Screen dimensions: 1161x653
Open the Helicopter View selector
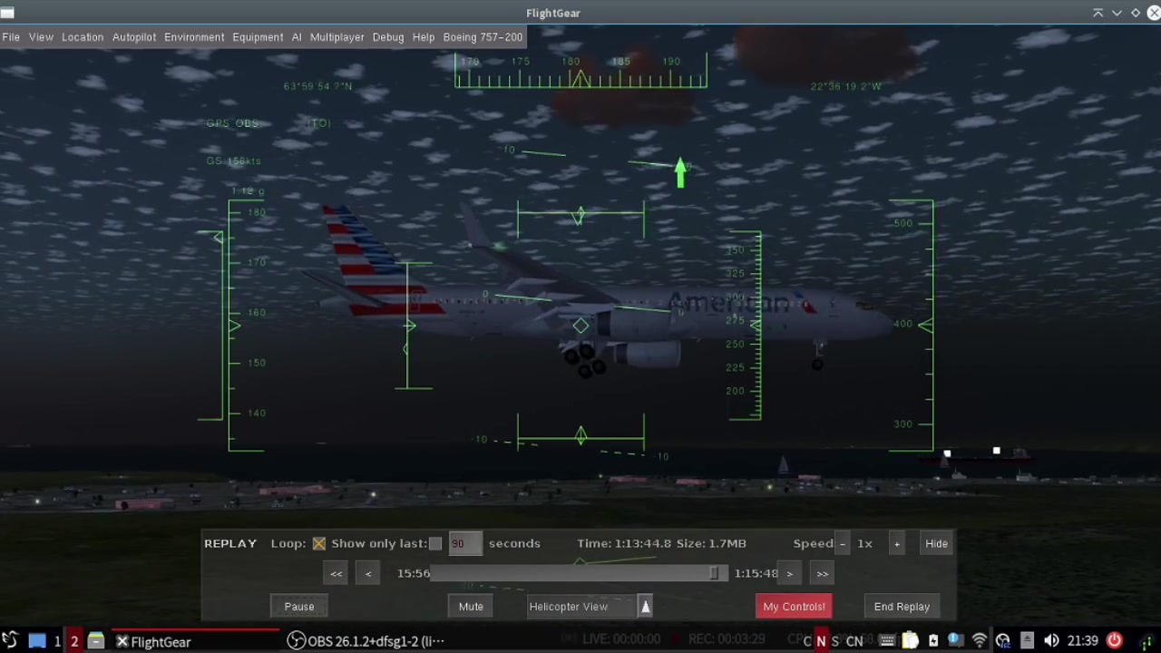coord(569,606)
